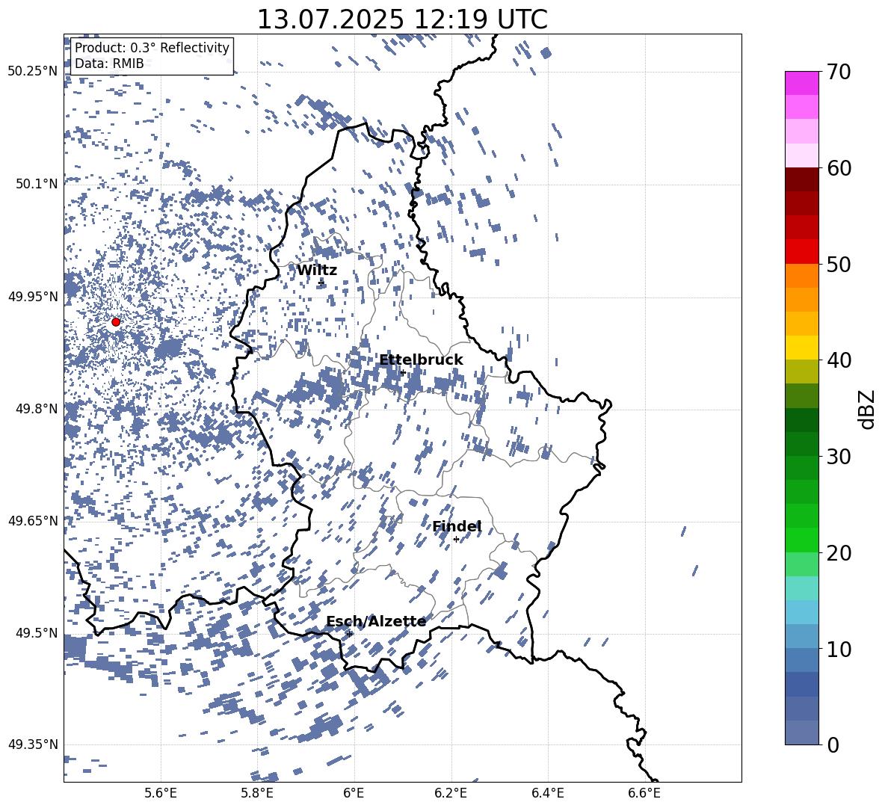Click the 49.5°N latitude label
Screen dimensions: 885x808
tap(36, 632)
